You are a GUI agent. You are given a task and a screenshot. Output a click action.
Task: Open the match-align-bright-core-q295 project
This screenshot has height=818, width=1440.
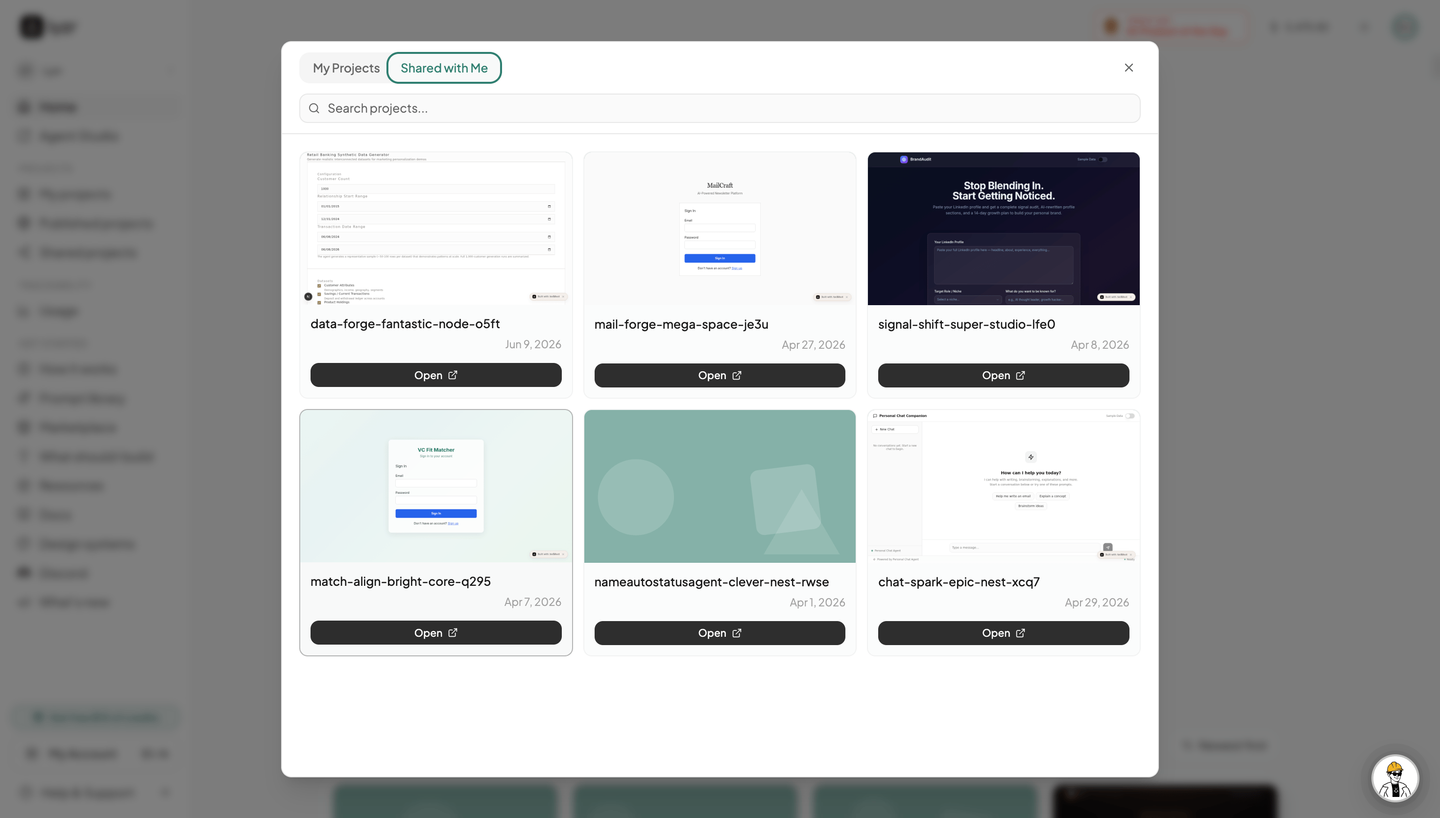436,632
